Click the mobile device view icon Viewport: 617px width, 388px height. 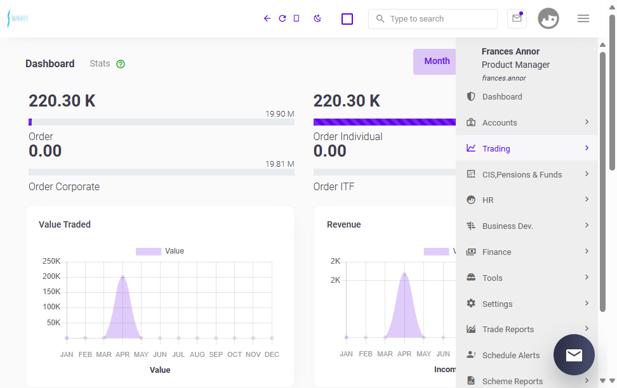(x=296, y=18)
